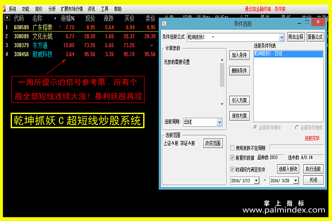Click the 条件股 label in the title area

[x=280, y=9]
